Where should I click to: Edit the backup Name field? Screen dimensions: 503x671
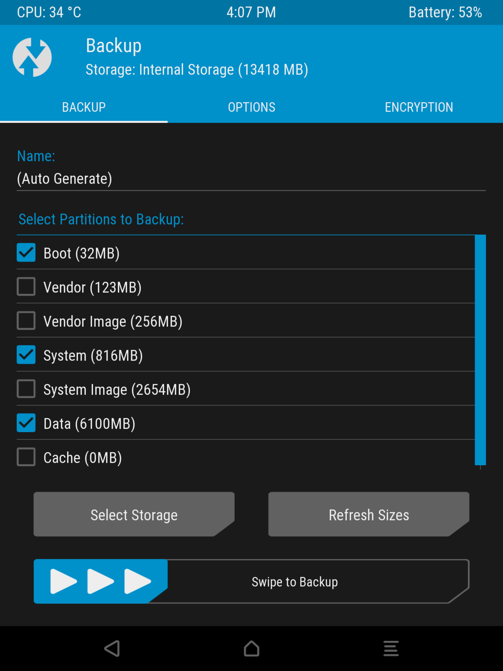point(251,179)
